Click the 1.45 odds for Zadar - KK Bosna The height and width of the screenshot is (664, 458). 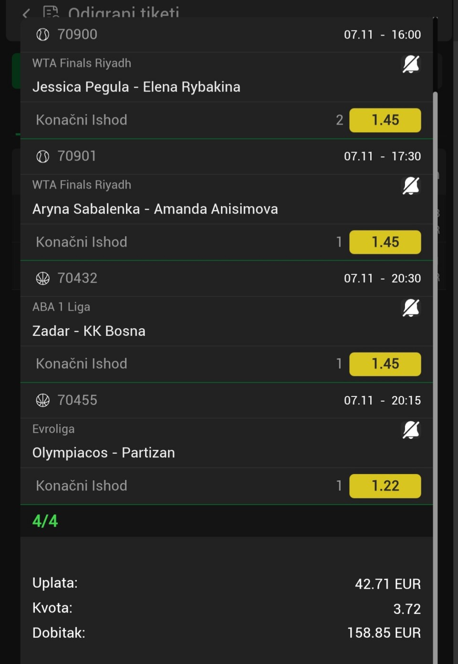pyautogui.click(x=385, y=364)
